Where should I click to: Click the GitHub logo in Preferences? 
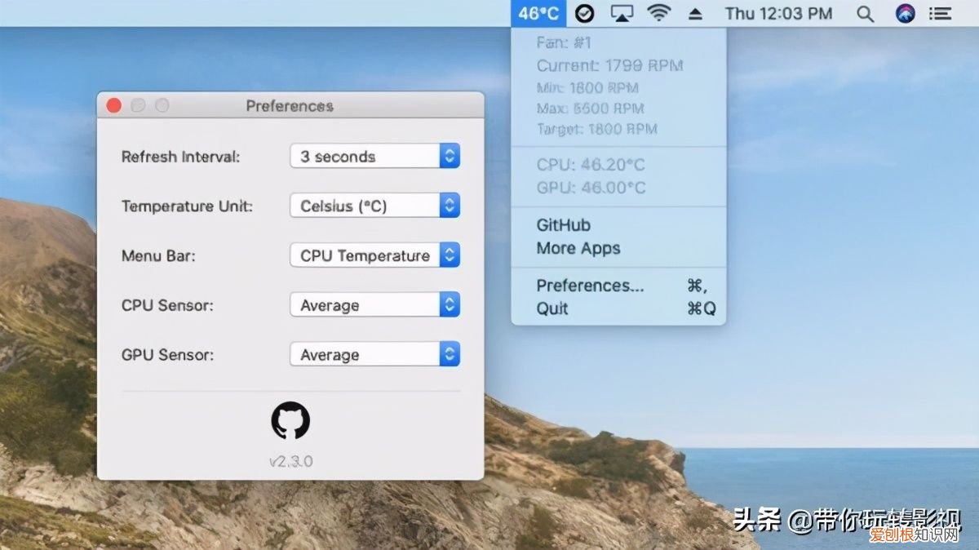click(x=290, y=421)
